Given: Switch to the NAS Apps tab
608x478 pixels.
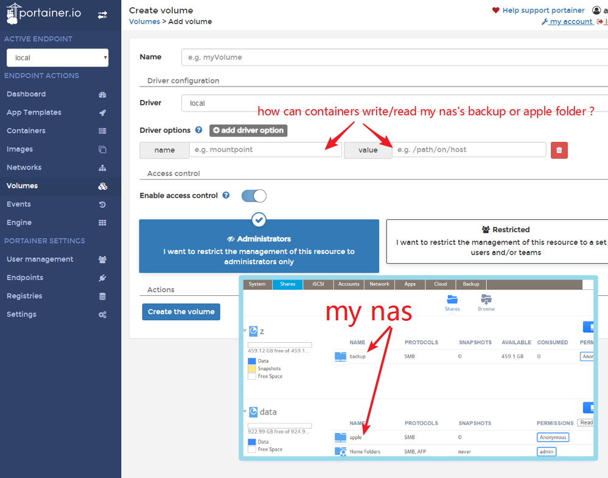Looking at the screenshot, I should point(410,284).
